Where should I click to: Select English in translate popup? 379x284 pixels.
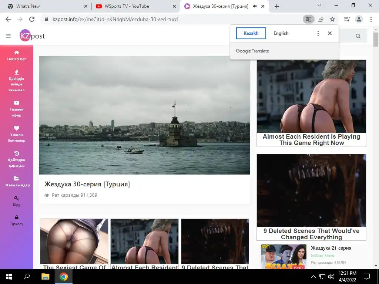click(281, 33)
